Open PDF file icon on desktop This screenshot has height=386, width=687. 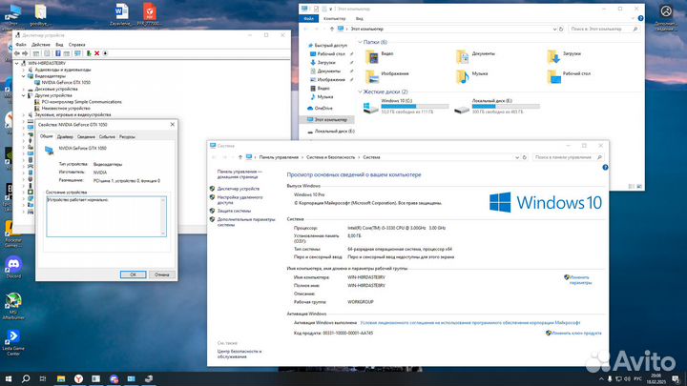coord(150,14)
